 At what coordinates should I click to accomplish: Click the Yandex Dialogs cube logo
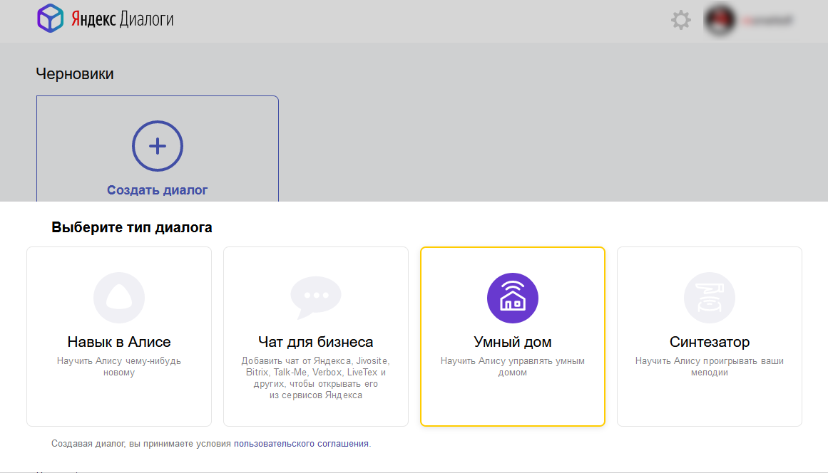tap(50, 19)
